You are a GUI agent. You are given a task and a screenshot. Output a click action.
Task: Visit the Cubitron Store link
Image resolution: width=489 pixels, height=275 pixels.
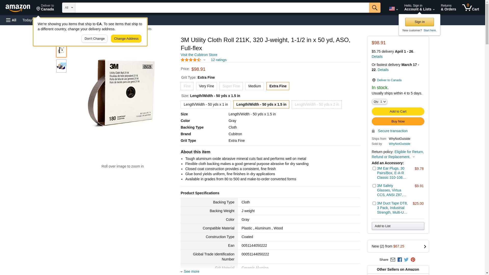click(199, 55)
